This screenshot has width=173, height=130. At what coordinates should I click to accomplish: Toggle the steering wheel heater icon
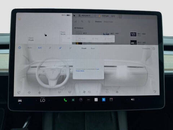[x=29, y=92]
